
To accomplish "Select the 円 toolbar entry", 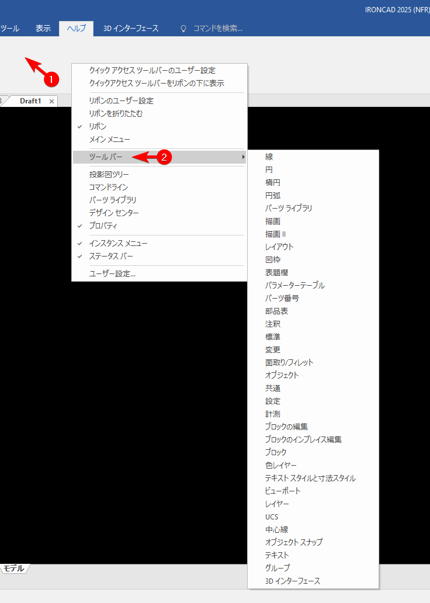I will tap(313, 169).
